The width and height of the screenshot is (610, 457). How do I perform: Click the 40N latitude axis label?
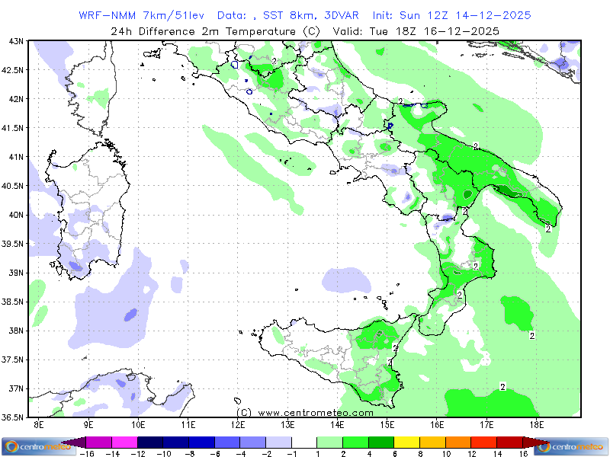tap(14, 215)
